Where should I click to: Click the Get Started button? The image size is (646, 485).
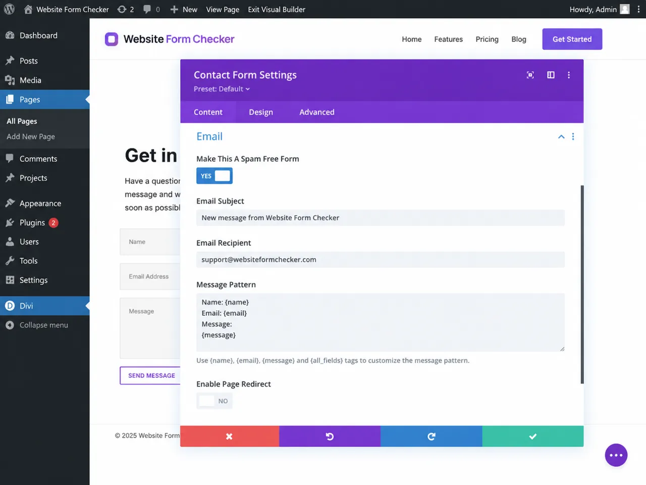point(572,39)
